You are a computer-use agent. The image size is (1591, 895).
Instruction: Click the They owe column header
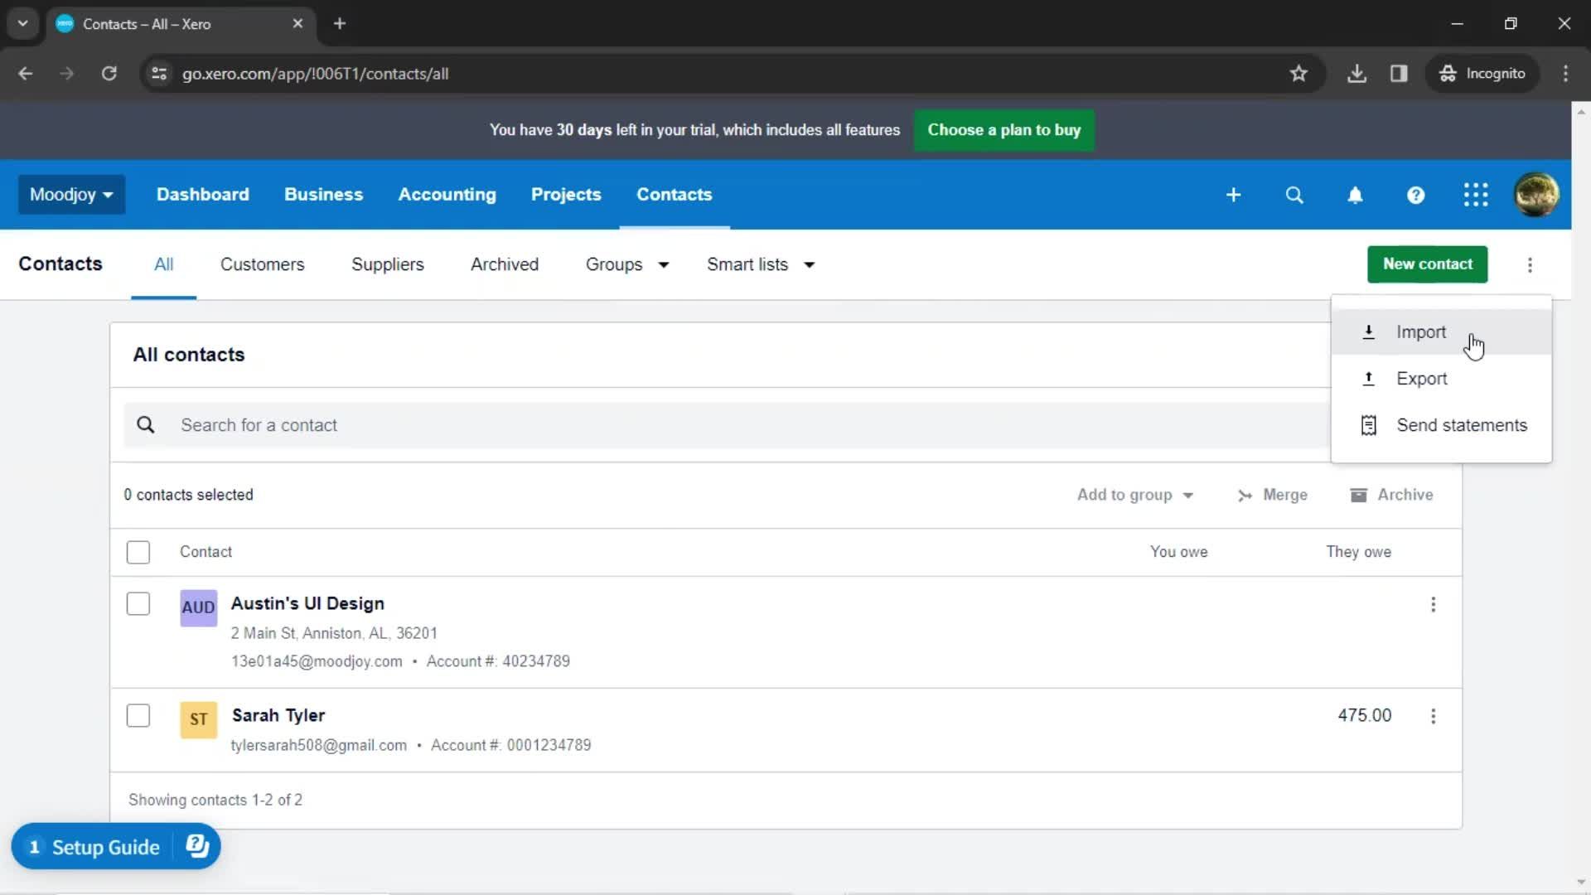1358,553
